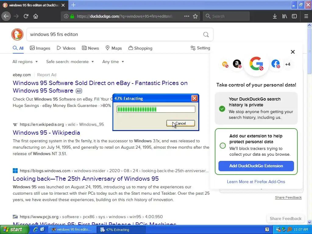The height and width of the screenshot is (234, 312).
Task: Open the Safe search: moderate dropdown
Action: click(x=70, y=62)
